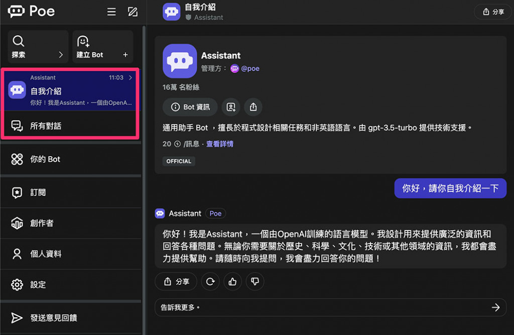Go to 你的 Bot
The height and width of the screenshot is (335, 514).
coord(71,159)
